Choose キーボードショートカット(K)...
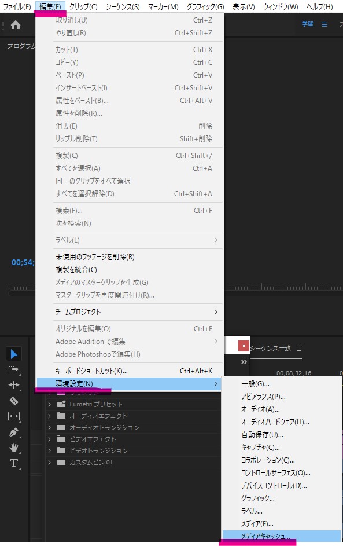 click(130, 371)
